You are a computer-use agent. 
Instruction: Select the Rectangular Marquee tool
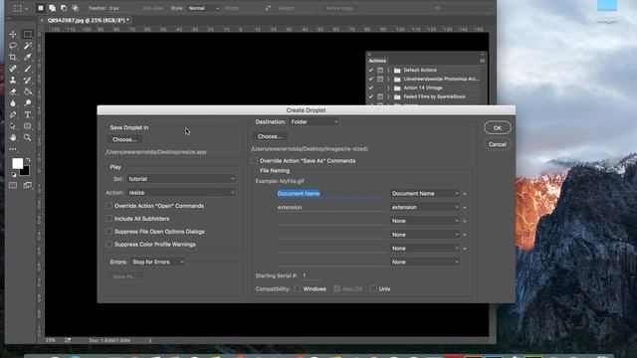[28, 34]
